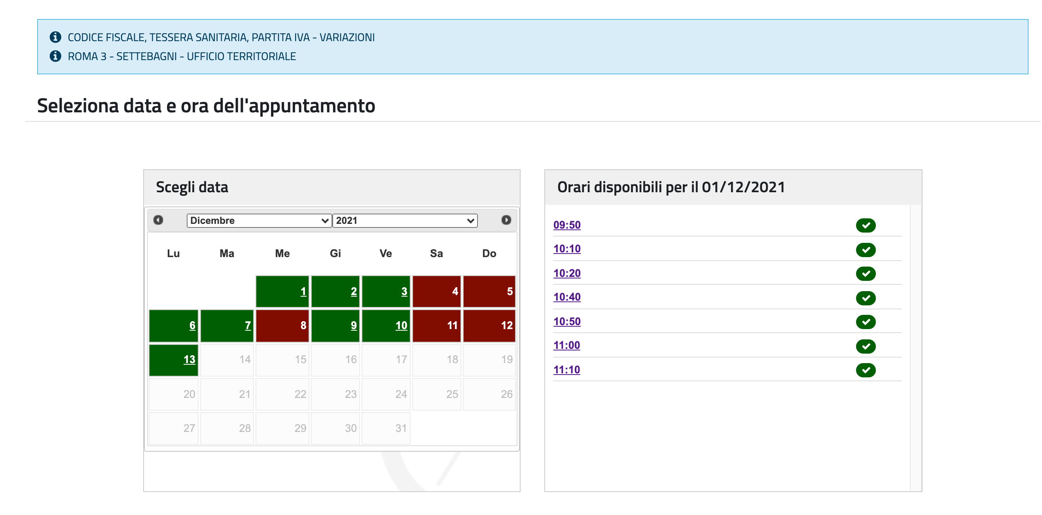Image resolution: width=1042 pixels, height=515 pixels.
Task: Click info icon beside ROMA 3 line
Action: (55, 56)
